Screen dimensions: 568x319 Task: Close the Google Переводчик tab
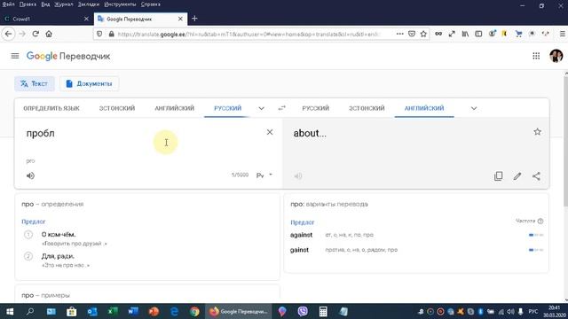coord(180,19)
